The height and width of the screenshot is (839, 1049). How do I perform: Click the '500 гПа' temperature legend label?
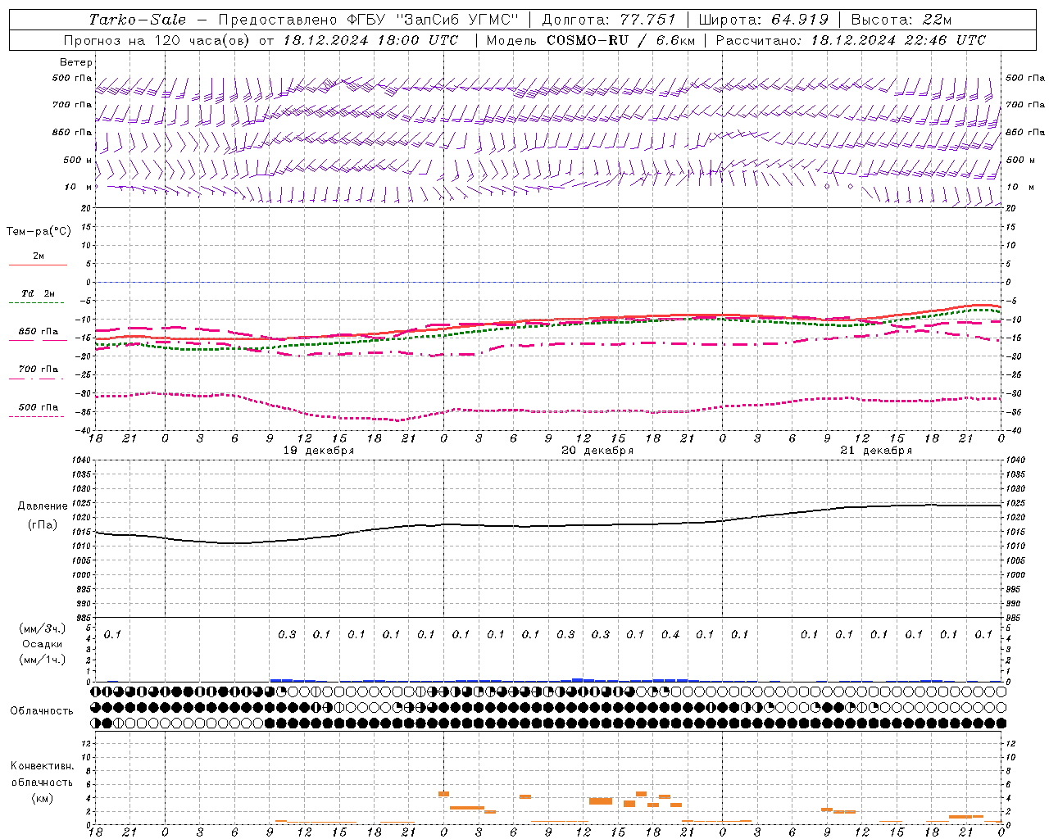click(39, 407)
